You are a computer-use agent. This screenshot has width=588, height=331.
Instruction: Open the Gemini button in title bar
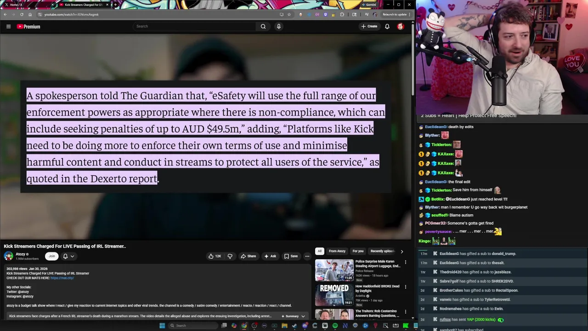tap(369, 5)
